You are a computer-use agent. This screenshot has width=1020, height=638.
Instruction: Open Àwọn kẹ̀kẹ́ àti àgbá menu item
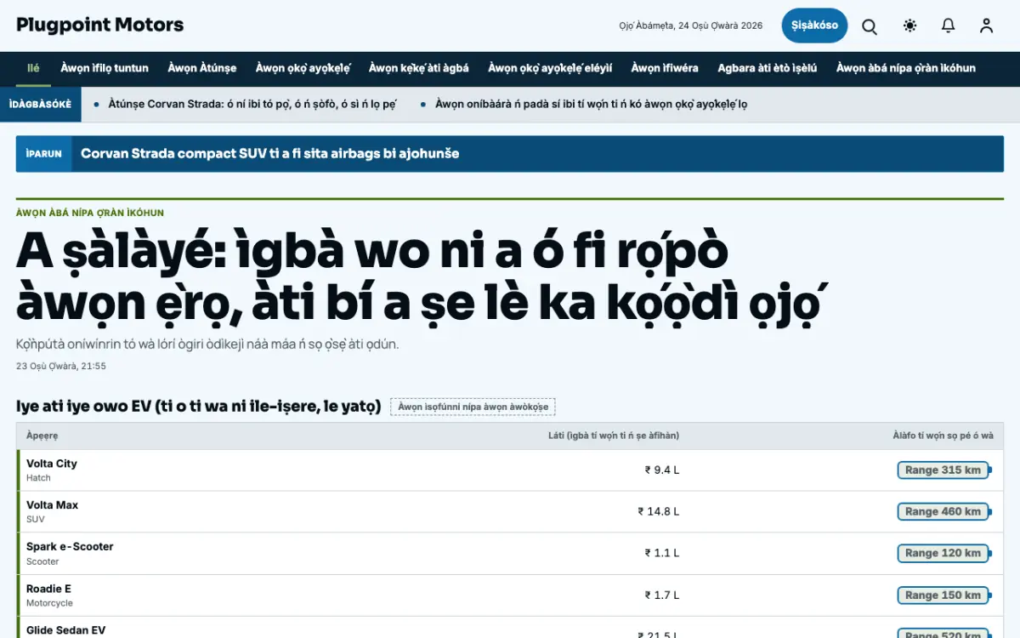click(x=419, y=68)
